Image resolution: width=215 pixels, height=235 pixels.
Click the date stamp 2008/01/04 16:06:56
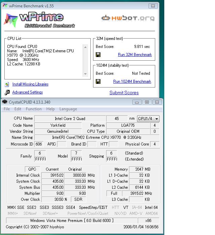click(141, 227)
